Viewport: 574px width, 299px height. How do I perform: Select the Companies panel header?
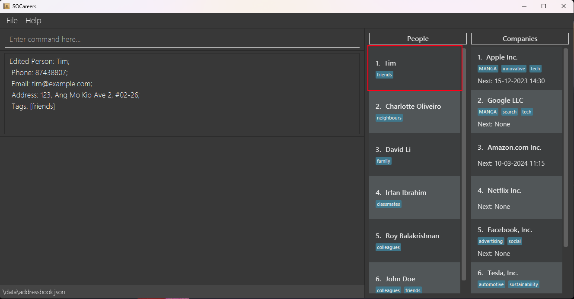[x=520, y=38]
